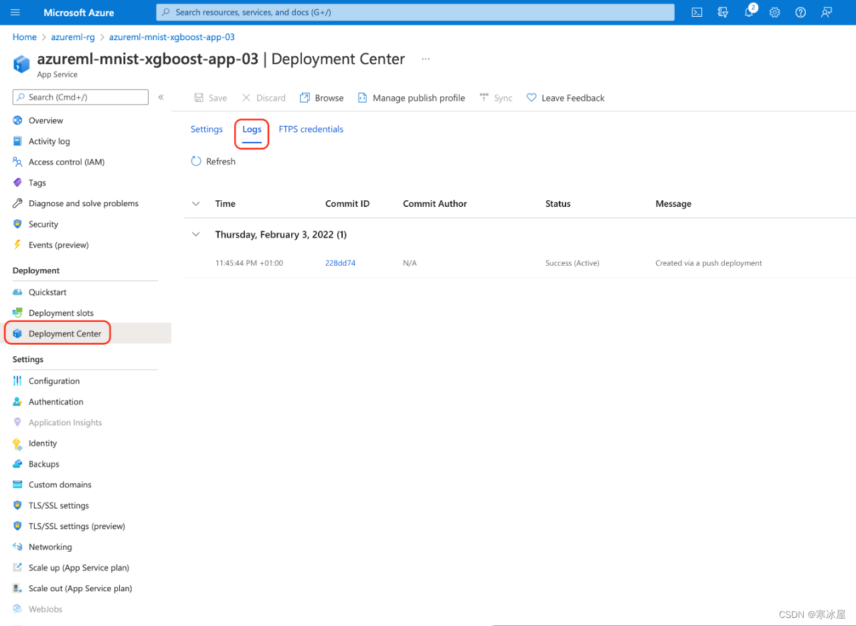Viewport: 856px width, 626px height.
Task: Click the Diagnose and solve problems wrench icon
Action: [17, 204]
